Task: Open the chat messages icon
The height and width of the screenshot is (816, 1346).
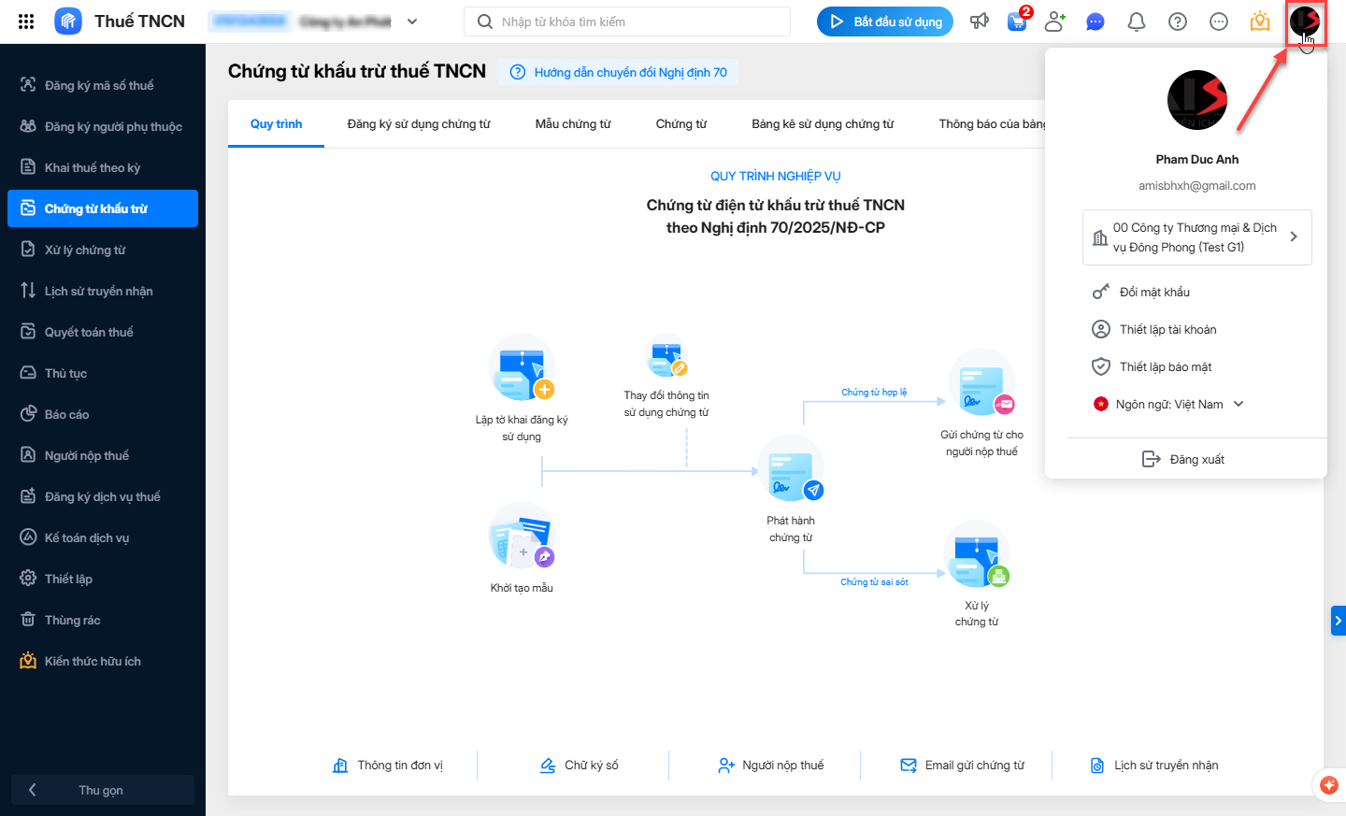Action: [x=1095, y=21]
